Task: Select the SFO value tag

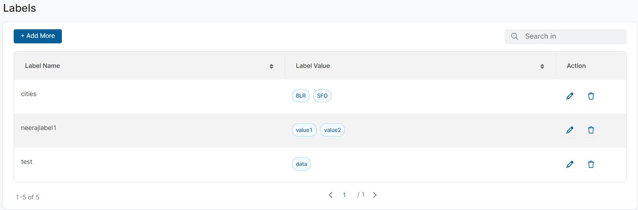Action: pos(322,96)
